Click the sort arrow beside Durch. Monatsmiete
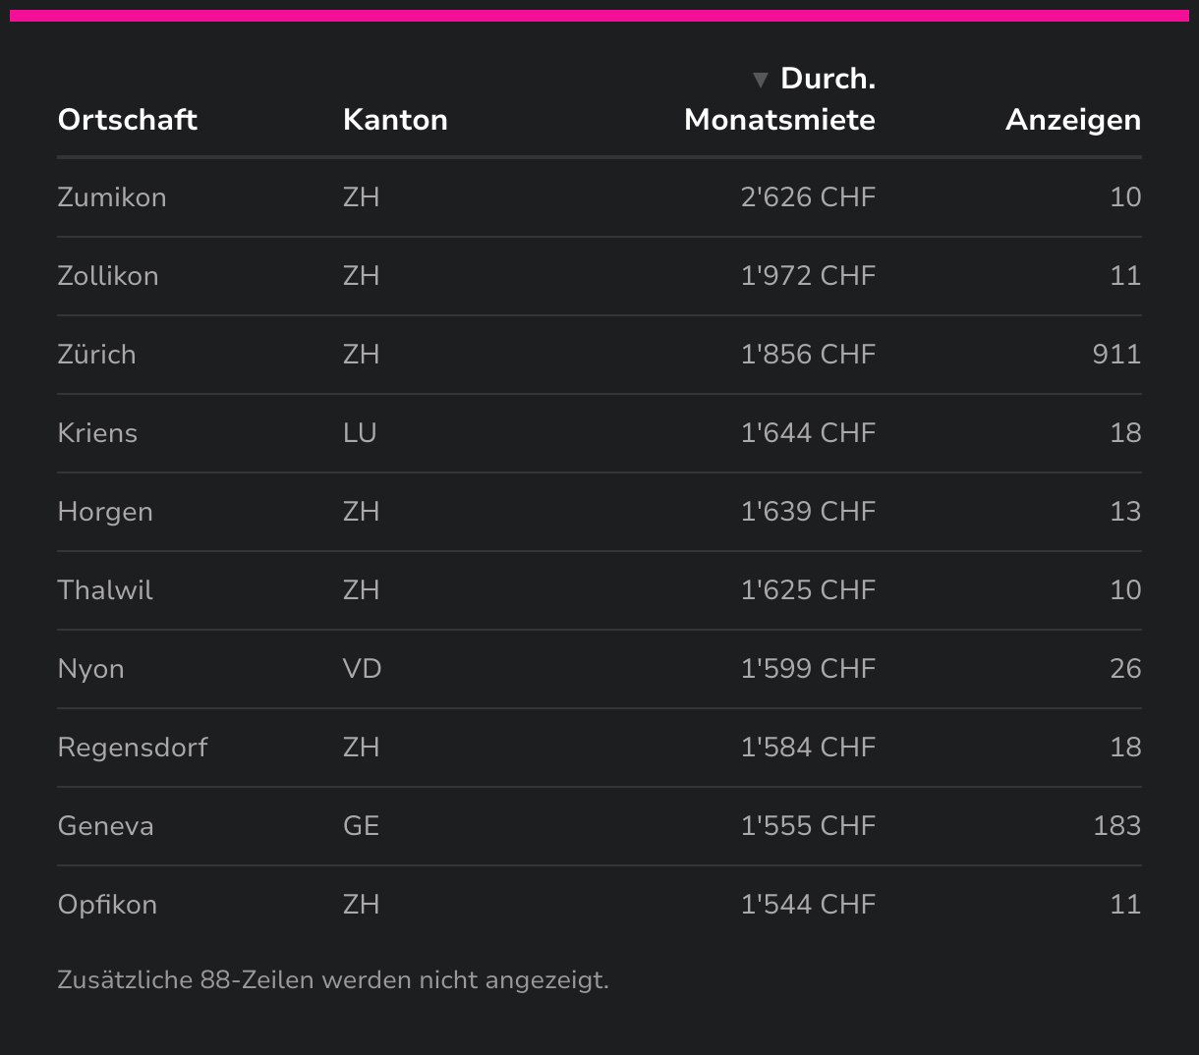 tap(760, 80)
